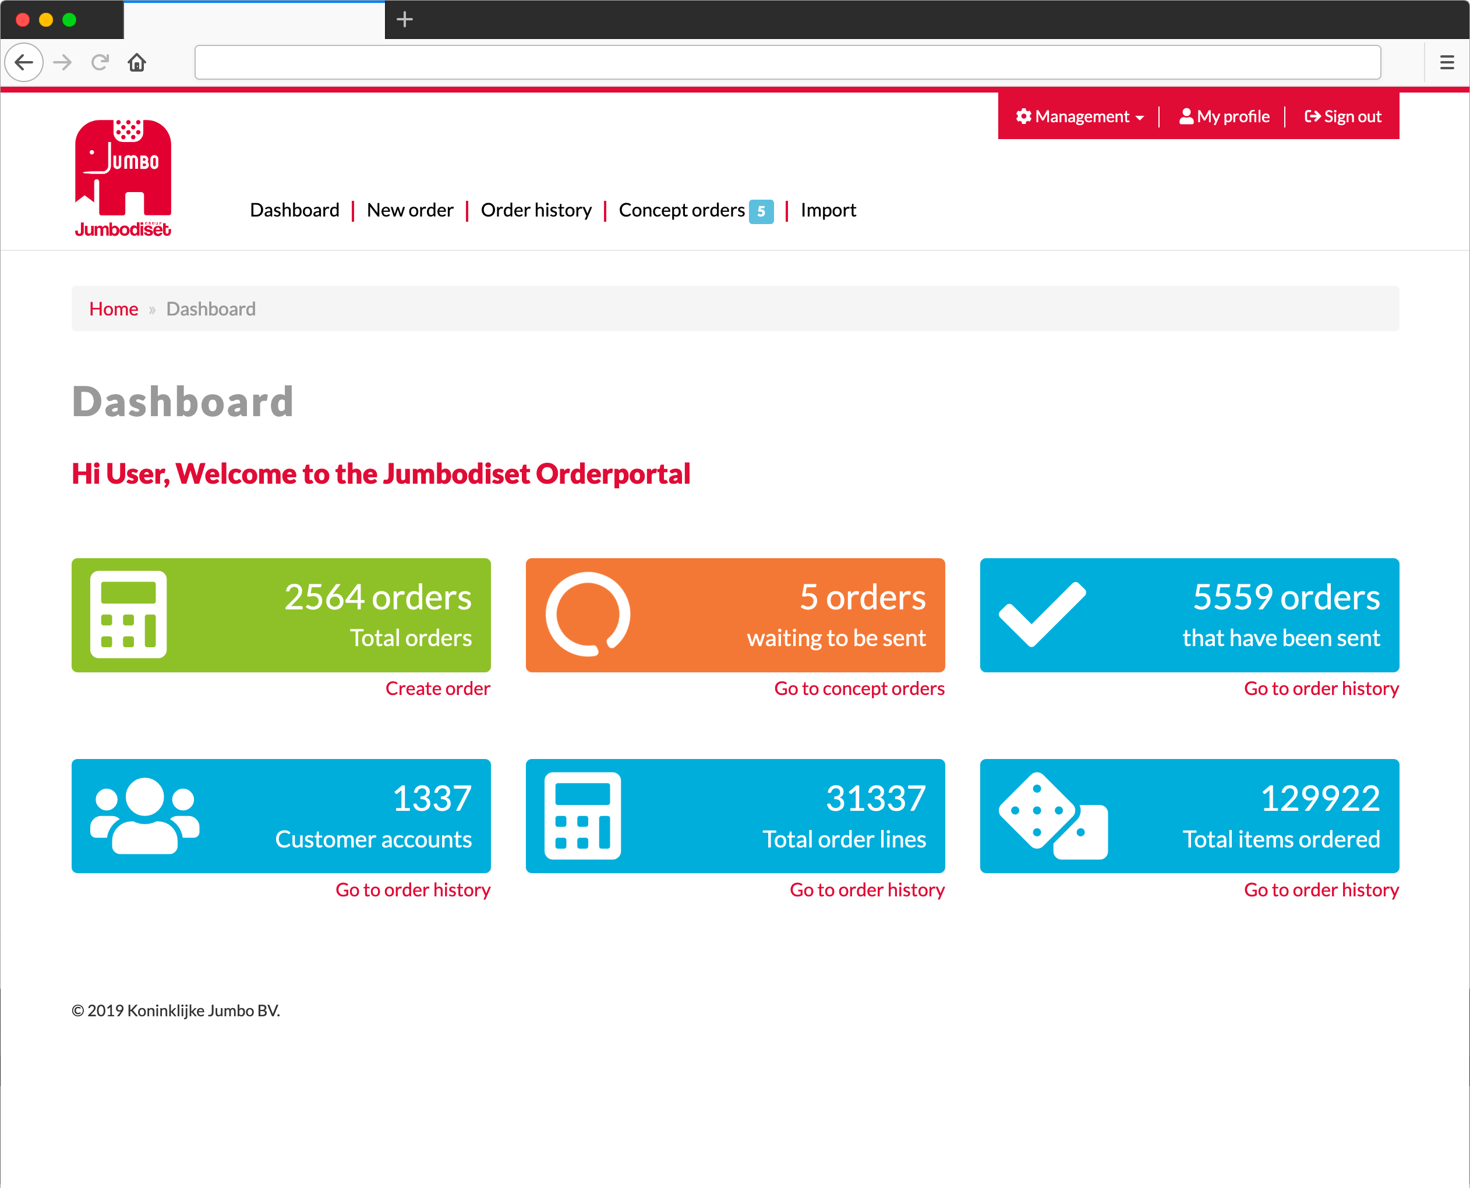Click the Sign out arrow icon
Image resolution: width=1470 pixels, height=1188 pixels.
click(x=1312, y=116)
